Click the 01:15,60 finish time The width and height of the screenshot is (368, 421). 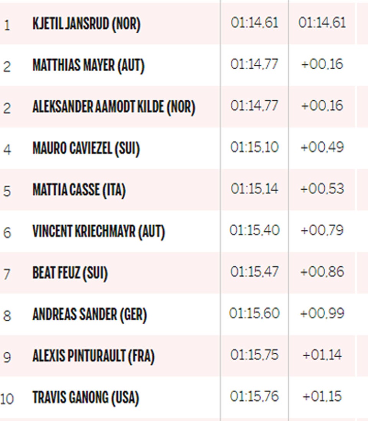pyautogui.click(x=255, y=313)
